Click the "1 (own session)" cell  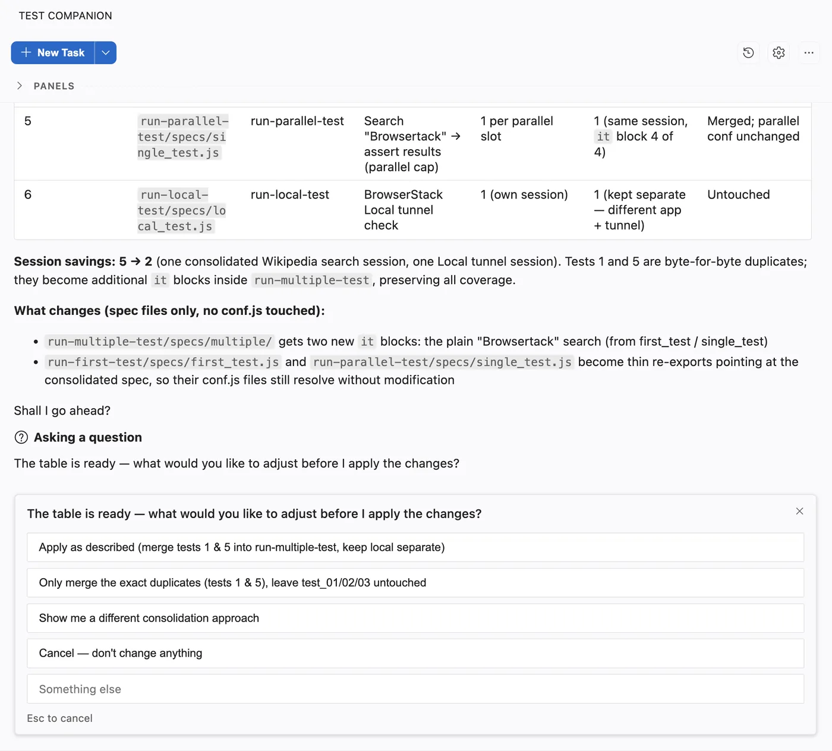524,195
